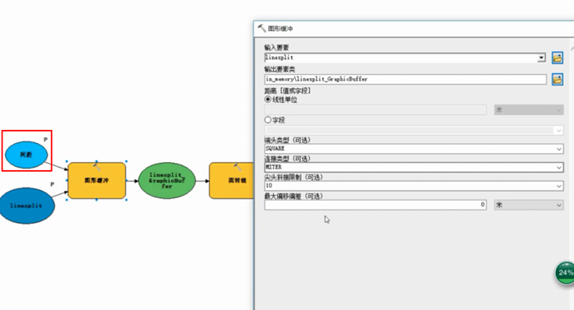The image size is (574, 310).
Task: Click the linear unit distance value field
Action: click(375, 110)
